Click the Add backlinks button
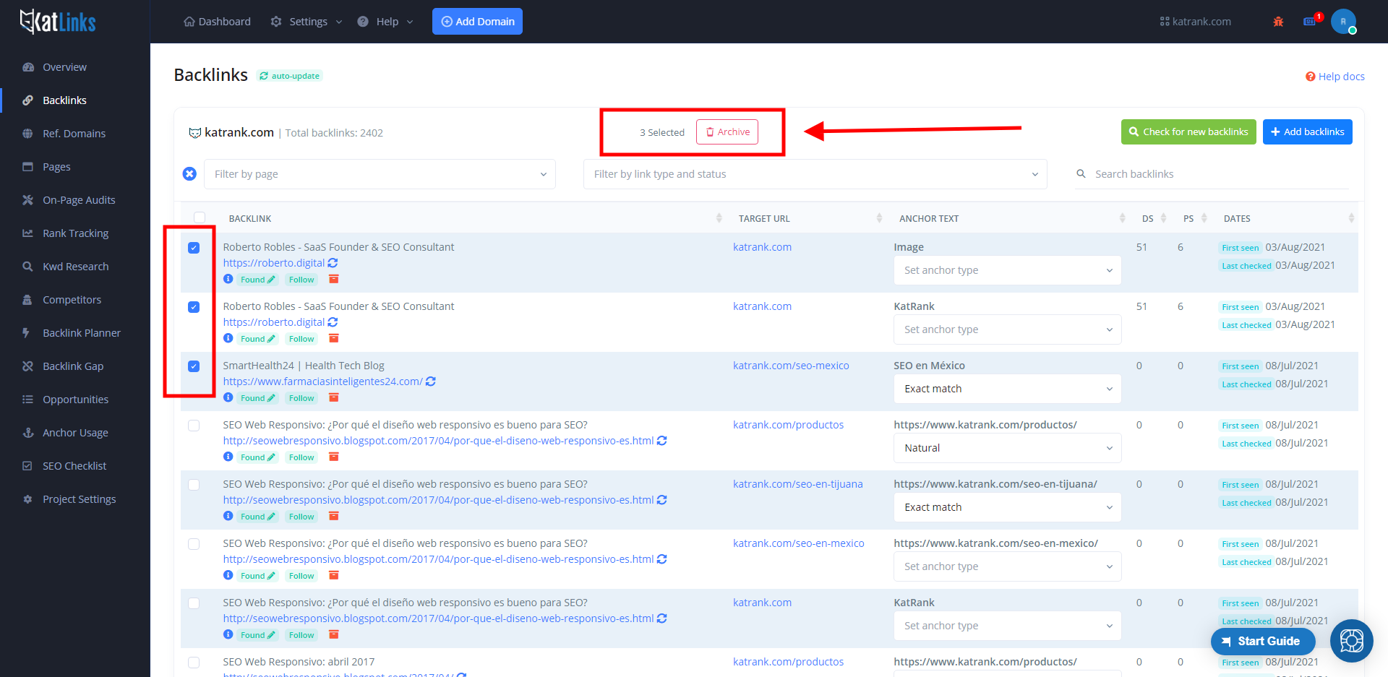The width and height of the screenshot is (1388, 677). click(1307, 132)
